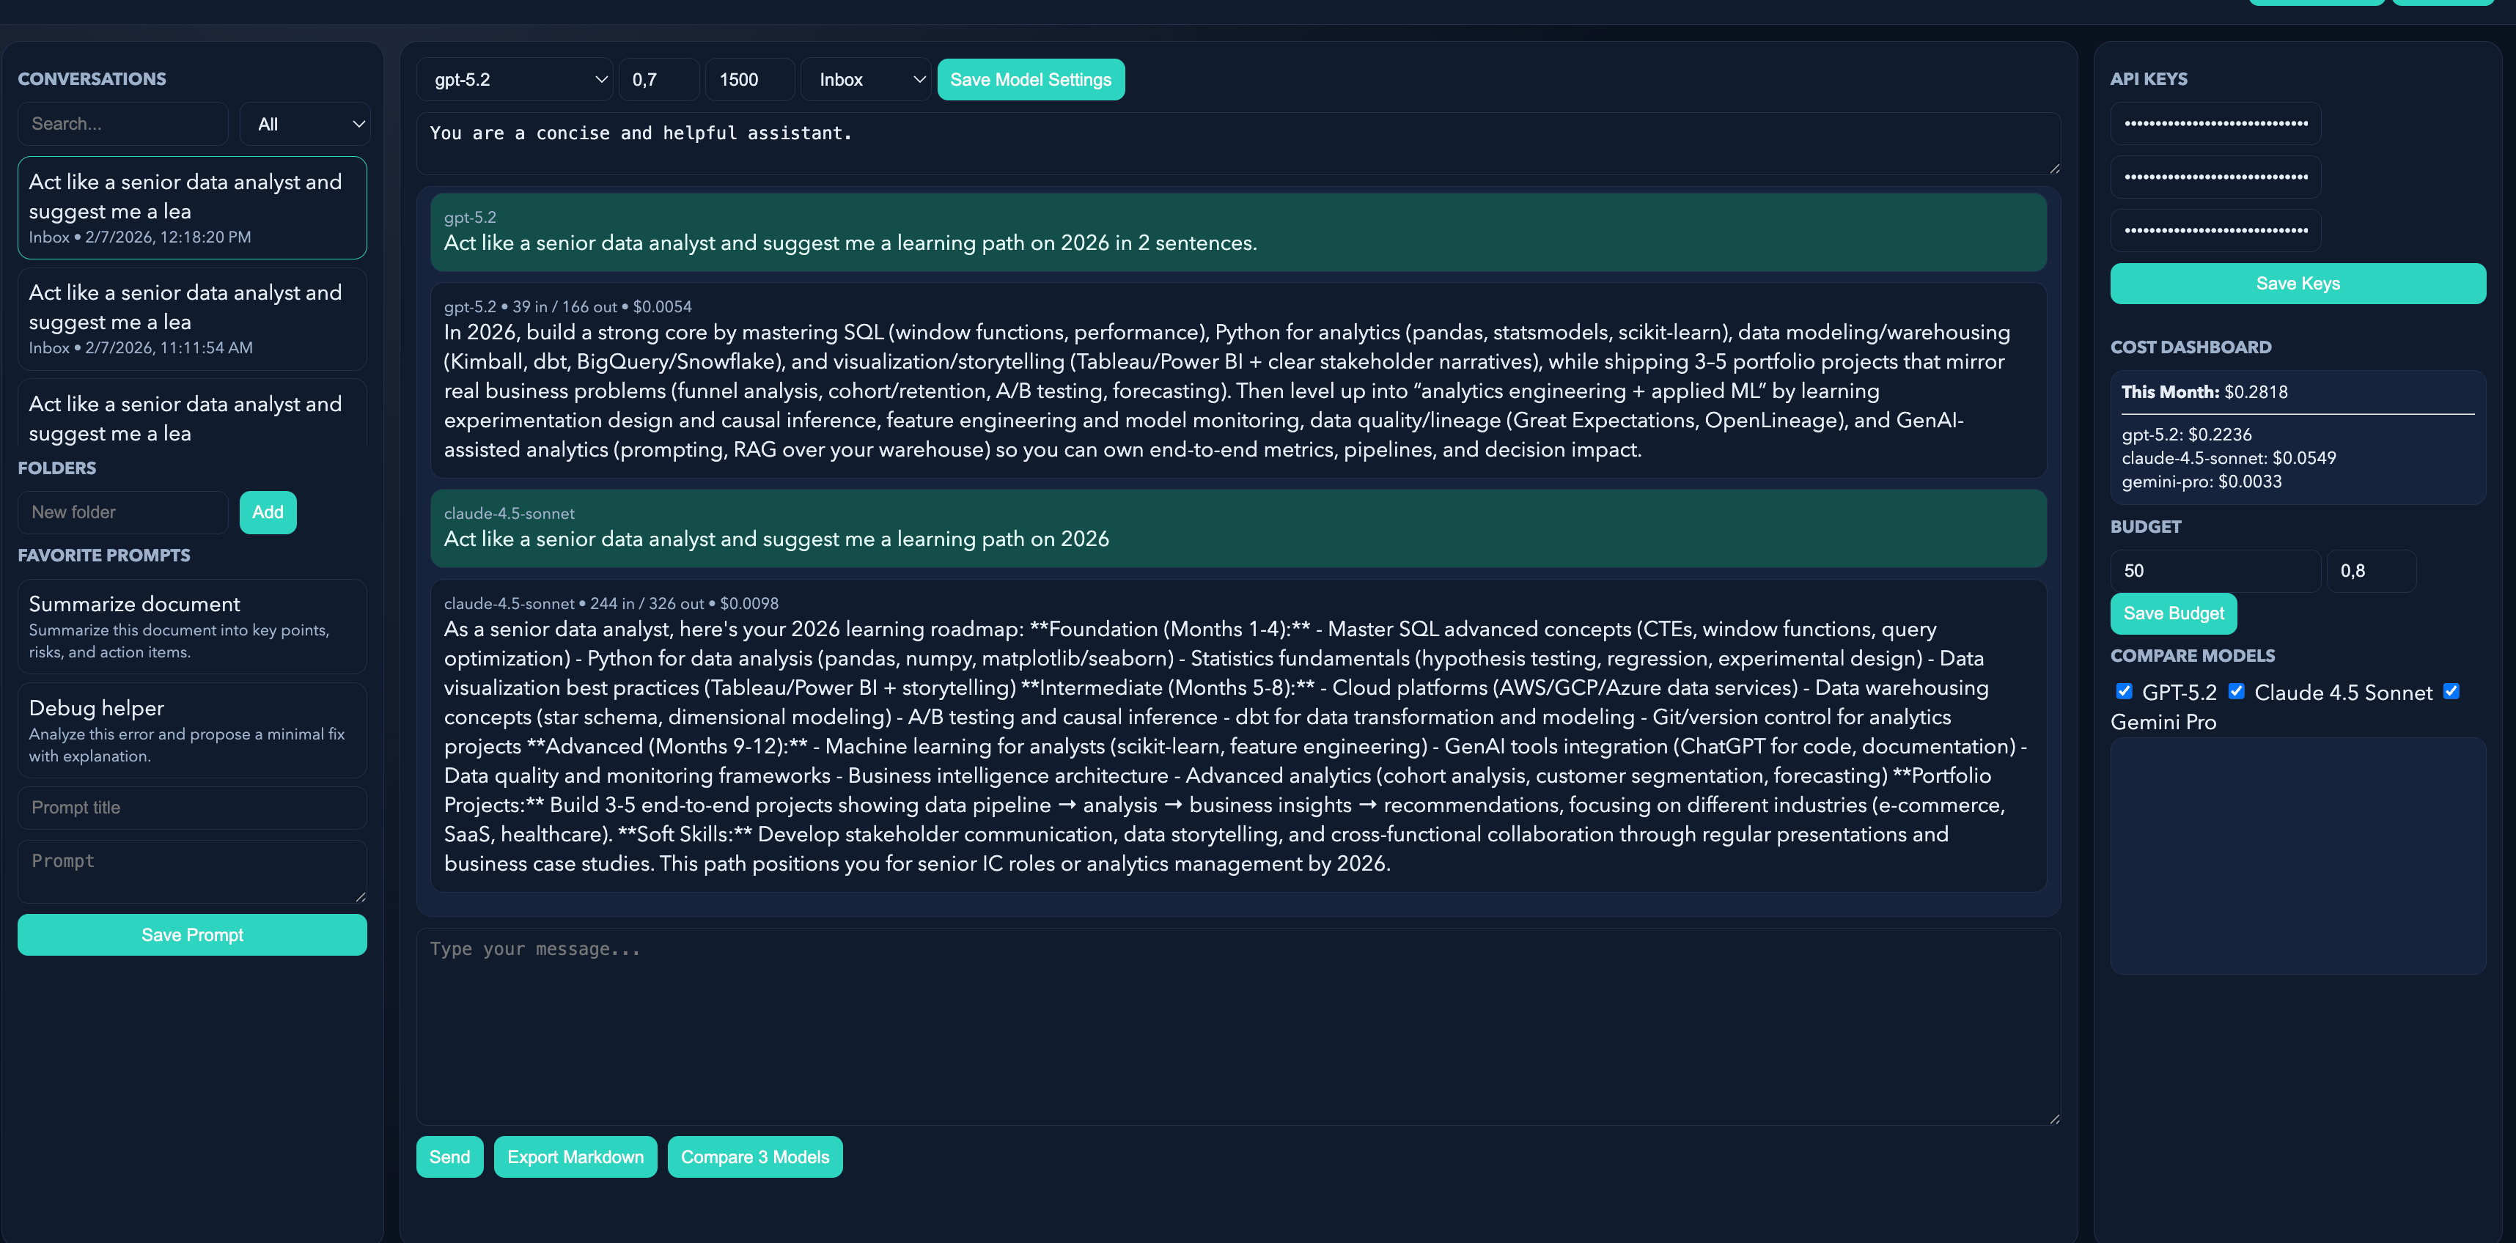Toggle the Gemini Pro compare checkbox
Screen dimensions: 2516x1243
click(2451, 691)
